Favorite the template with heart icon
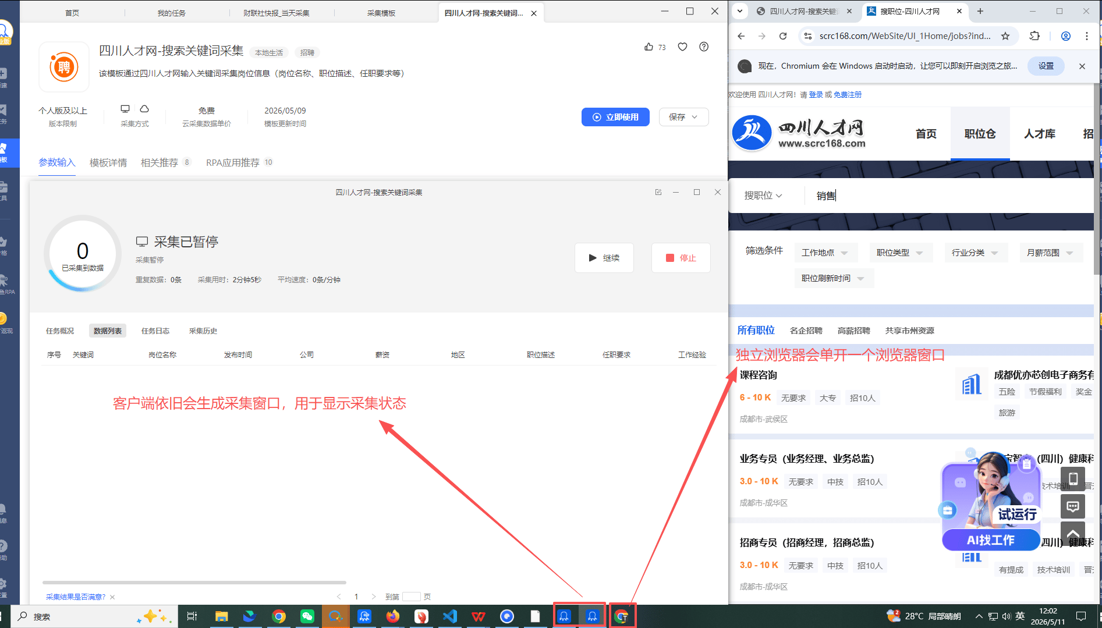The image size is (1102, 628). (x=682, y=47)
